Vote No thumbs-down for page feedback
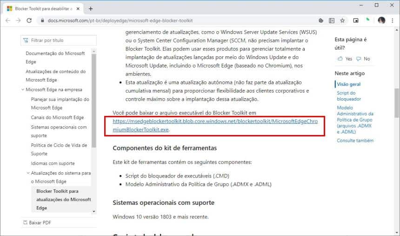 pyautogui.click(x=363, y=59)
